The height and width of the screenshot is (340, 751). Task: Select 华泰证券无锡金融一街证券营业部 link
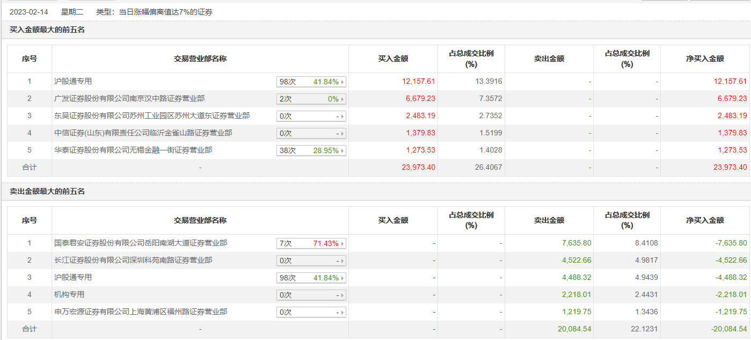tap(133, 150)
